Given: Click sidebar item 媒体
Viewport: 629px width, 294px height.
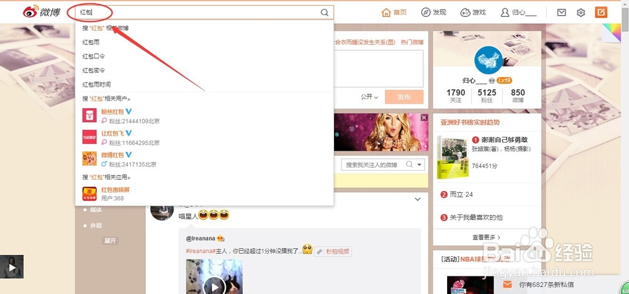Looking at the screenshot, I should (96, 209).
